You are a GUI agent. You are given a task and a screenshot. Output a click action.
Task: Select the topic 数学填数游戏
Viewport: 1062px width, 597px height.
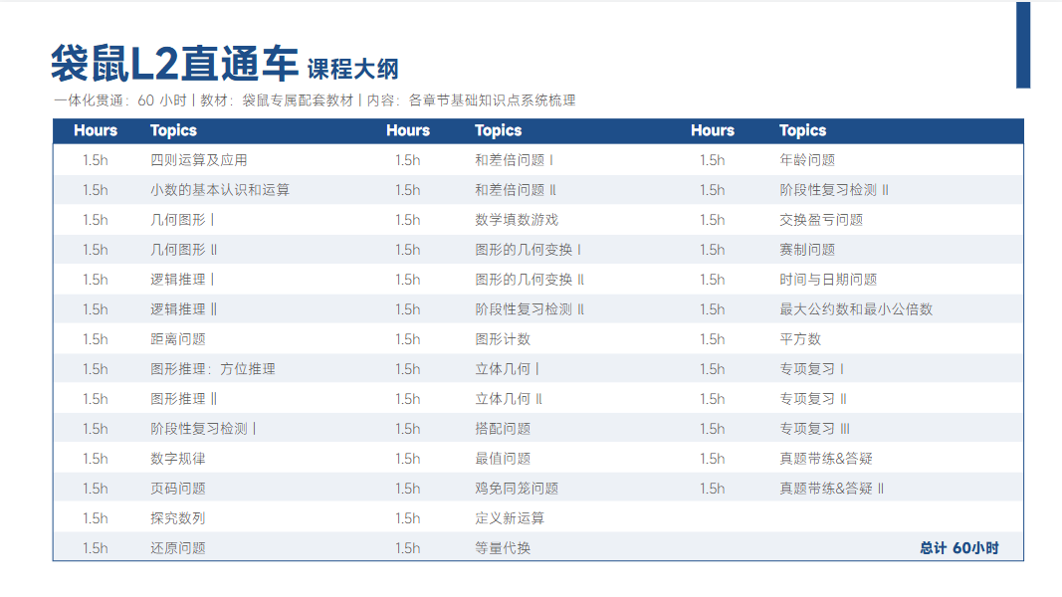[517, 220]
